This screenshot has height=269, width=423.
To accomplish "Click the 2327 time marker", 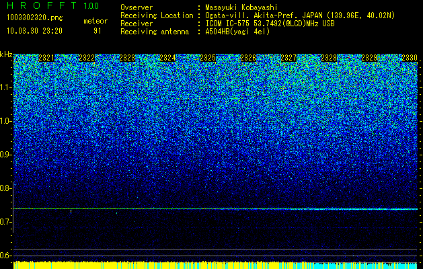I will click(x=289, y=58).
